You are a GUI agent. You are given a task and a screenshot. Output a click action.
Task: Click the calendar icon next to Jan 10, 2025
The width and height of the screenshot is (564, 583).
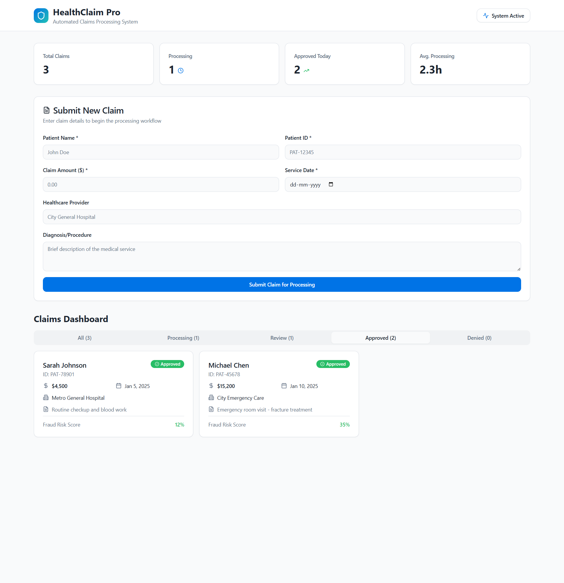(x=284, y=386)
